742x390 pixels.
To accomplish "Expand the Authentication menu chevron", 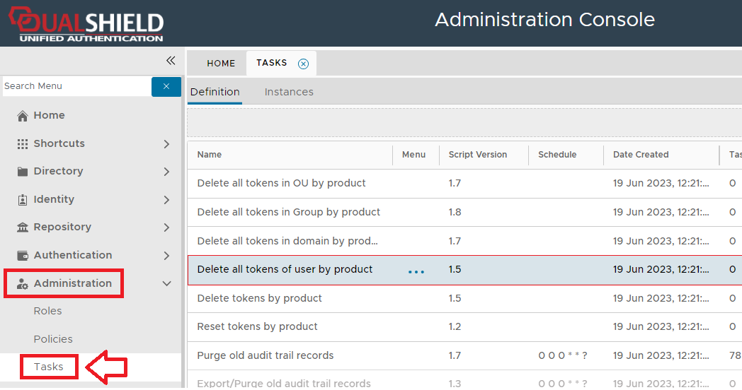I will [x=166, y=256].
